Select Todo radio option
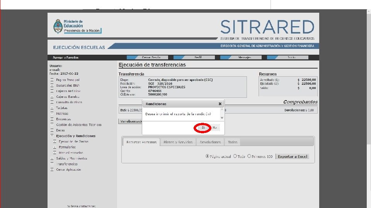Screen dimensions: 371x208 coord(235,156)
